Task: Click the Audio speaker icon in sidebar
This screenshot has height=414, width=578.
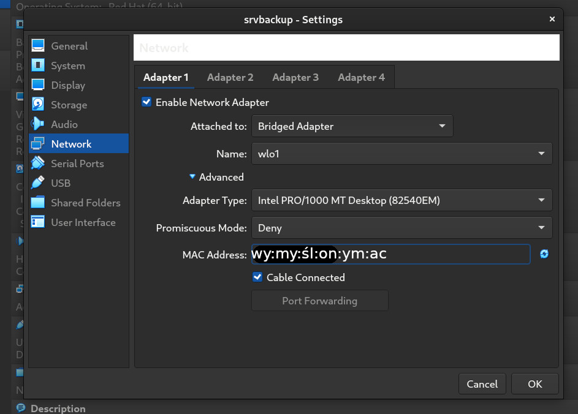Action: [38, 124]
